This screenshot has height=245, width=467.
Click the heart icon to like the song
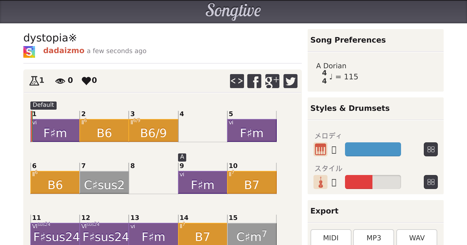point(86,80)
